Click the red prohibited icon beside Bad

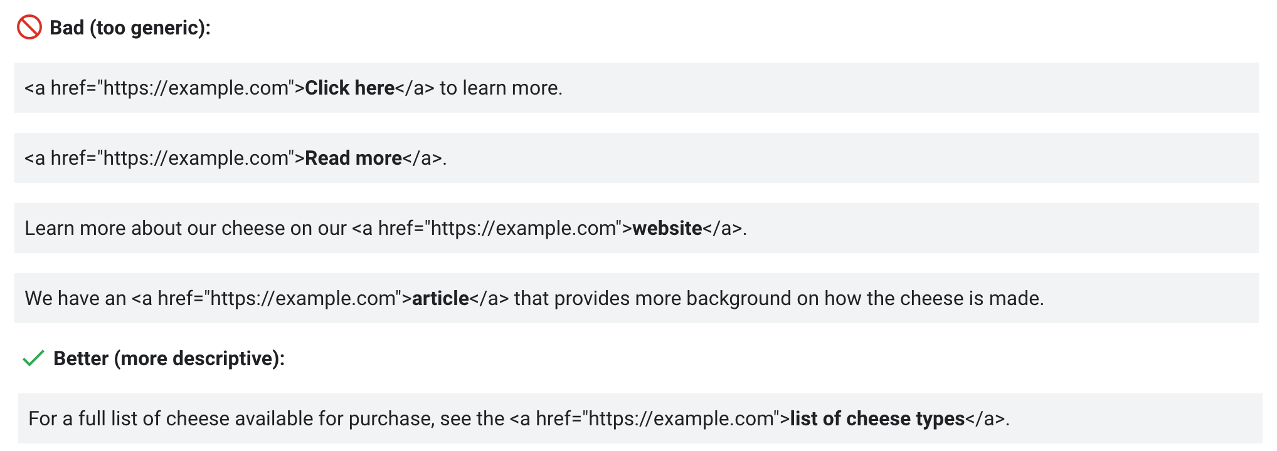point(29,28)
